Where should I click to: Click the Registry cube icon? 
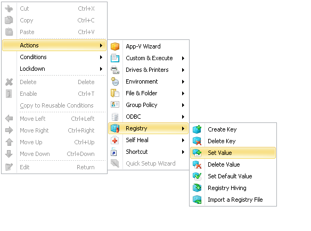pyautogui.click(x=115, y=128)
